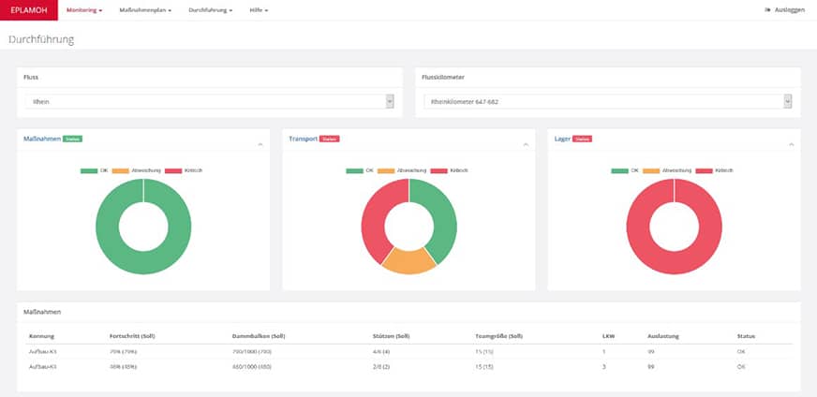
Task: Open the Maßnahmenplan menu
Action: coord(145,10)
